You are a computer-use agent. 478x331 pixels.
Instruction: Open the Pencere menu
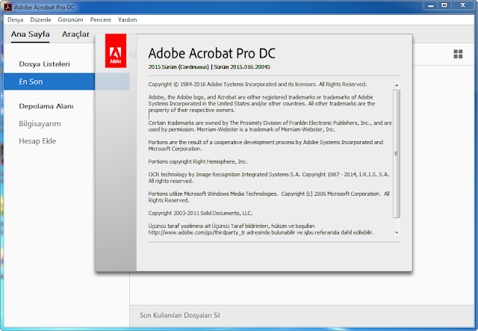(101, 19)
